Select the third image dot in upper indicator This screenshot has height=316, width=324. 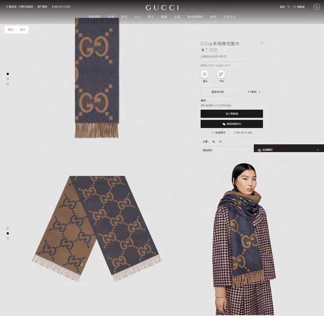8,84
